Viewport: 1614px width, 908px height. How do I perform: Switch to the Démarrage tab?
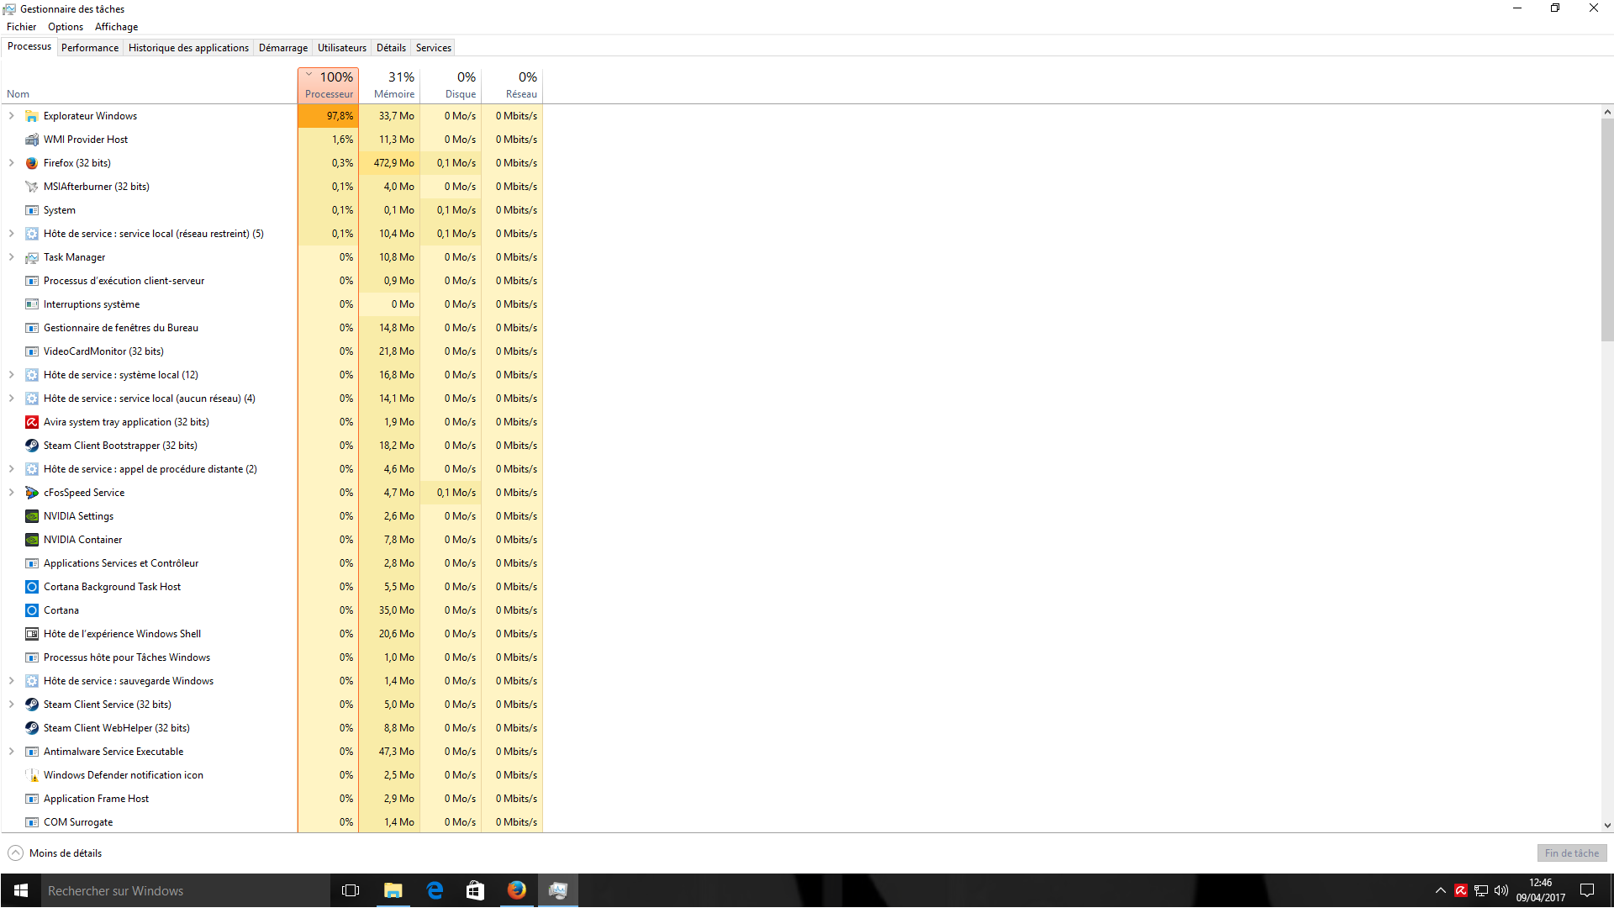283,48
